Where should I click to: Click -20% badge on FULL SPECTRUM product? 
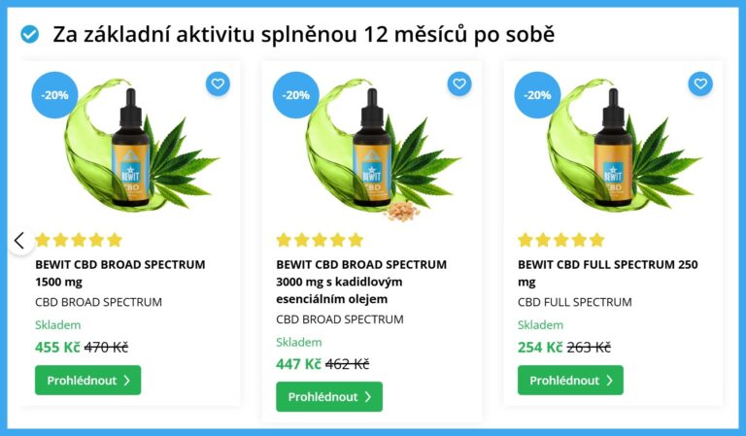(537, 95)
